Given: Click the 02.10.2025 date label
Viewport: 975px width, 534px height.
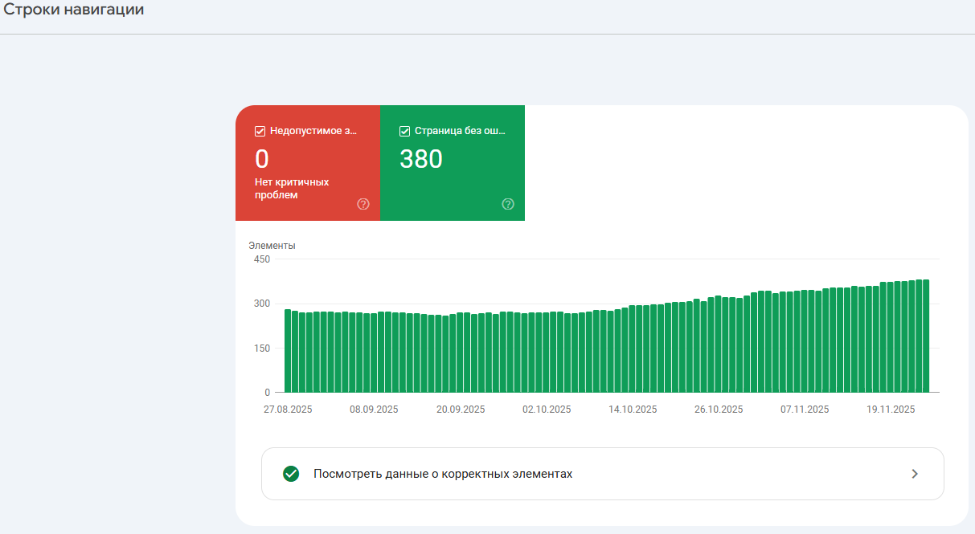Looking at the screenshot, I should tap(547, 410).
